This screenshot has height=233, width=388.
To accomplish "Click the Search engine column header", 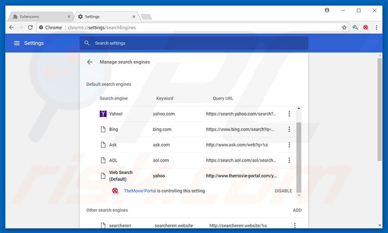I will 113,98.
